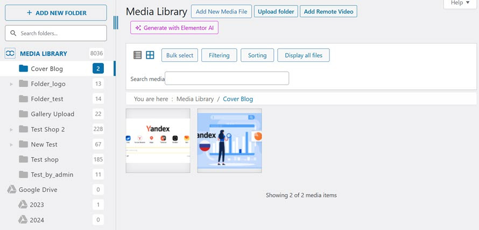Open the Sorting options
Viewport: 479px width, 230px height.
coord(257,55)
